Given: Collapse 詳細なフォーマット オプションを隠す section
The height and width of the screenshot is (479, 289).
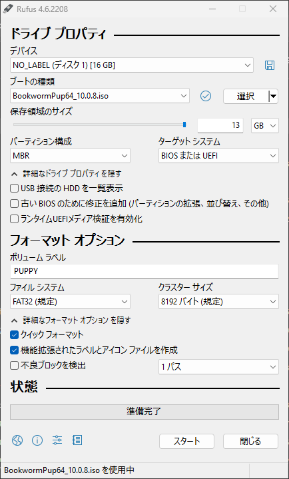Looking at the screenshot, I should tap(71, 320).
